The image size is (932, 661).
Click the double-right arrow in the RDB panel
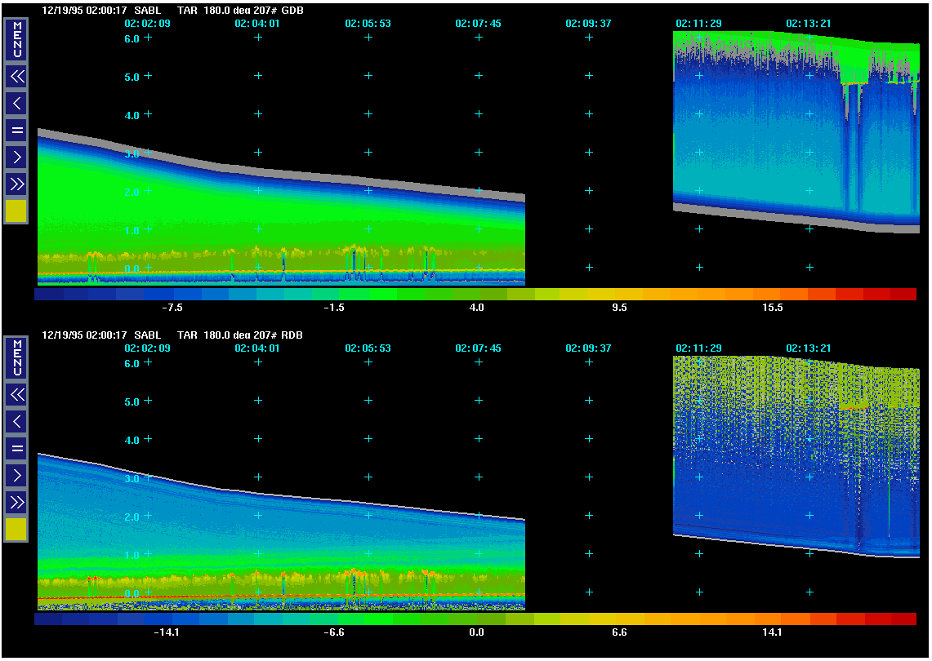16,502
